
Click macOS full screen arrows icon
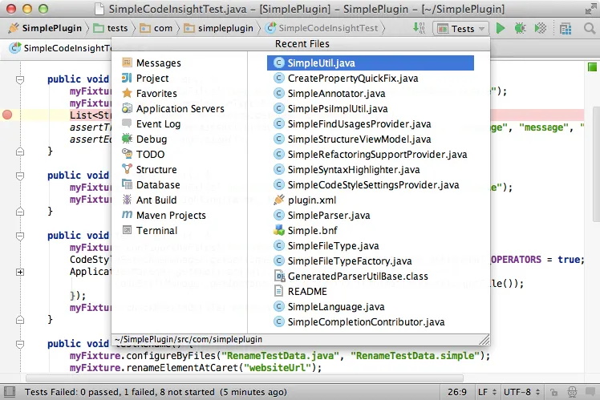[590, 9]
